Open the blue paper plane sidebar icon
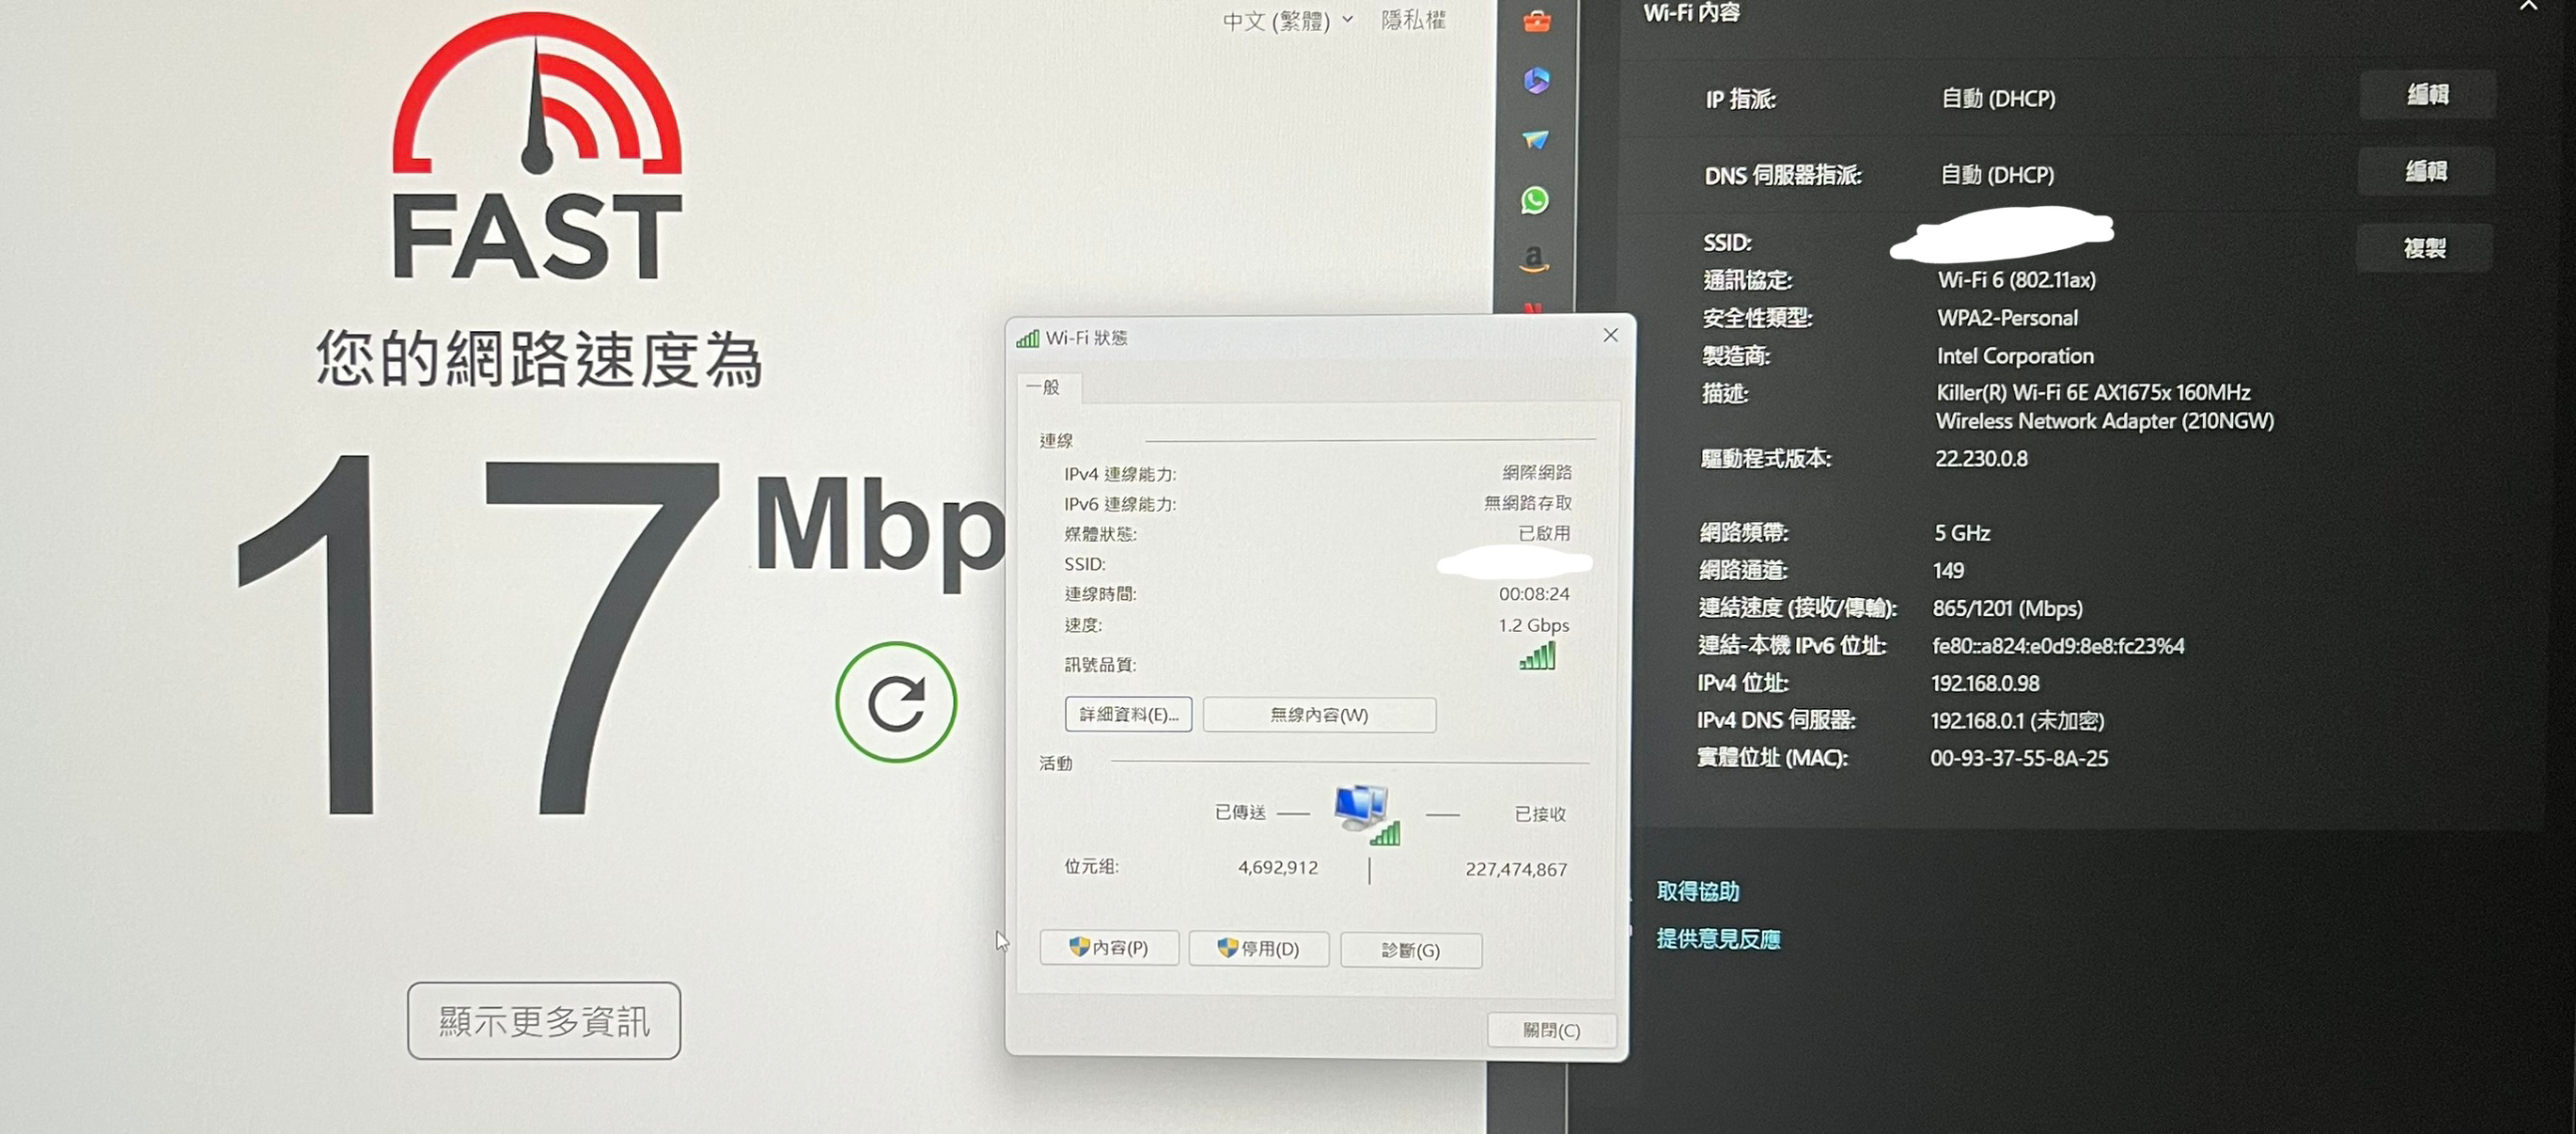Viewport: 2576px width, 1134px height. click(x=1536, y=140)
